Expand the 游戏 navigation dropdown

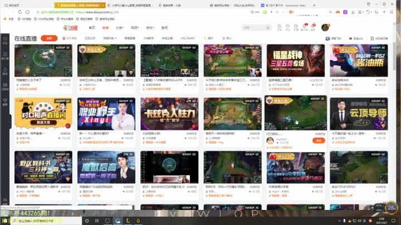(x=150, y=28)
